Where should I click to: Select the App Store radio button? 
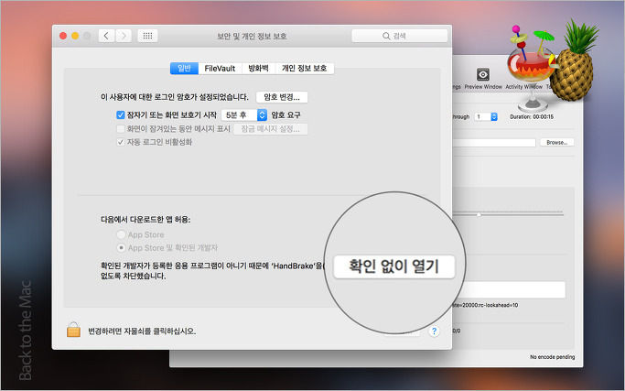[121, 234]
